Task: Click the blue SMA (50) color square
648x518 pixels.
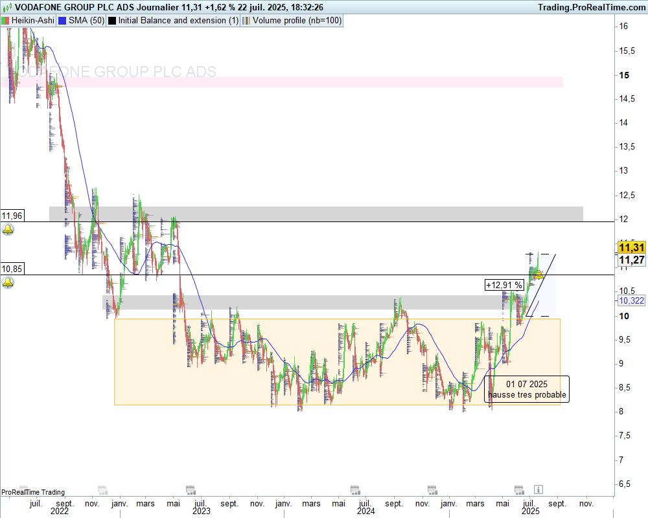Action: (x=62, y=20)
